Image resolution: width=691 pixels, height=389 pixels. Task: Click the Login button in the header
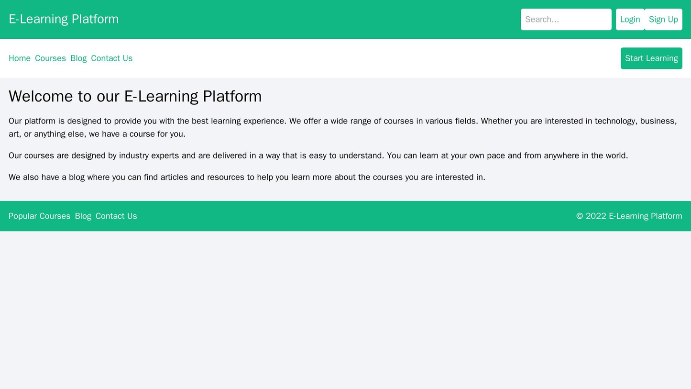point(630,19)
